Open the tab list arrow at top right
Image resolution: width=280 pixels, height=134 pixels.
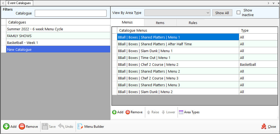tap(273, 3)
